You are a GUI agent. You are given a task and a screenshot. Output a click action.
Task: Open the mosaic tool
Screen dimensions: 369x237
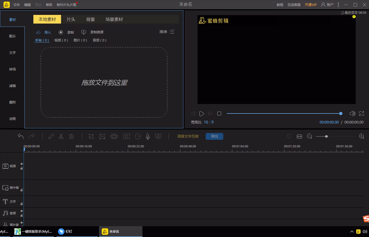coord(114,136)
